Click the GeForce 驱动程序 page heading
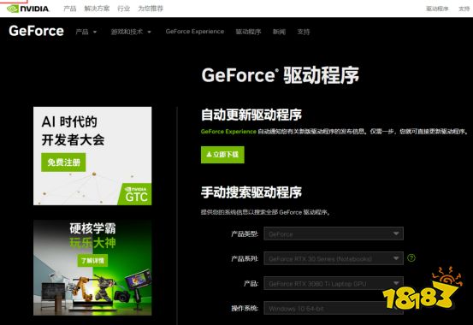 point(281,75)
